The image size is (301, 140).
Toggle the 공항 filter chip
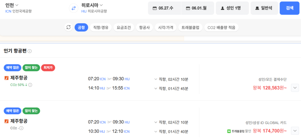[81, 28]
